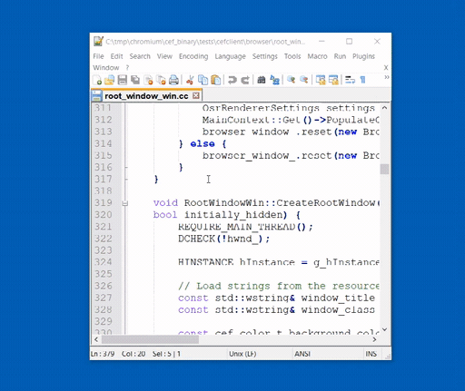Click the HINSTANCE hInstance code line
Screen dimensions: 465x391
[279, 262]
